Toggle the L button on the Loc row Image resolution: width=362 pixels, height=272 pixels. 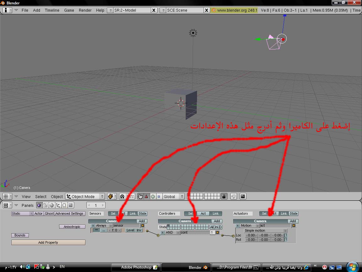(x=286, y=235)
